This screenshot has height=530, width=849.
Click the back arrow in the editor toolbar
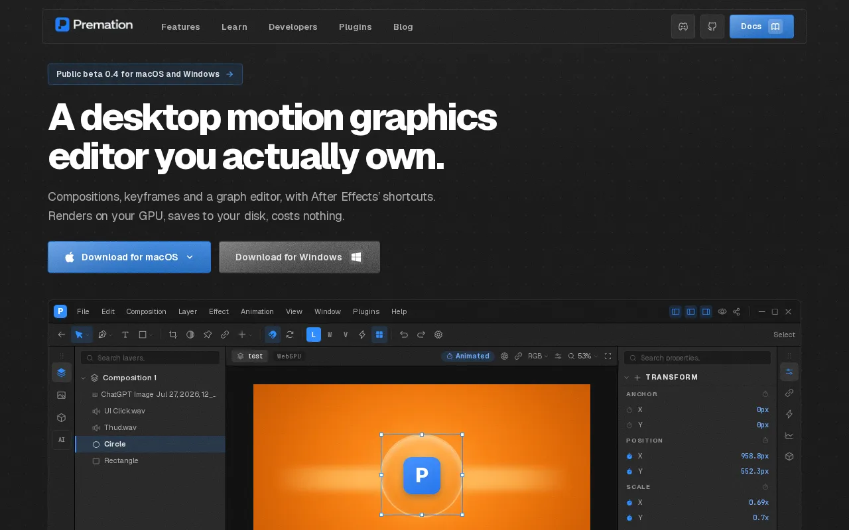tap(62, 335)
